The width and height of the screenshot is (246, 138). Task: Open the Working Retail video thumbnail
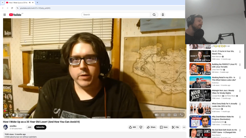click(x=200, y=82)
